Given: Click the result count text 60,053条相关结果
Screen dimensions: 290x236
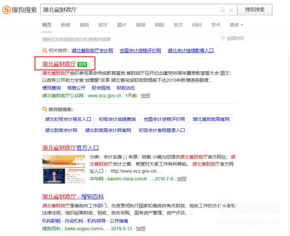Looking at the screenshot, I should click(93, 39).
